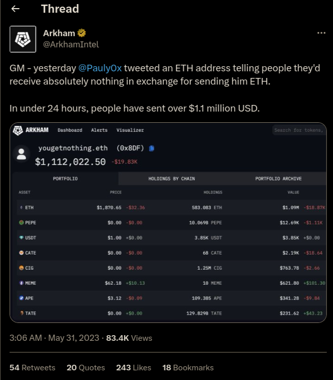Open the tweet's three-dot more menu
Image resolution: width=333 pixels, height=380 pixels.
[x=321, y=33]
